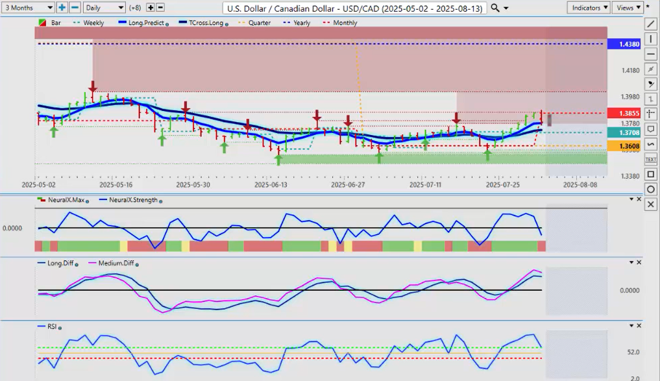
Task: Toggle the Weekly legend line
Action: coord(91,23)
